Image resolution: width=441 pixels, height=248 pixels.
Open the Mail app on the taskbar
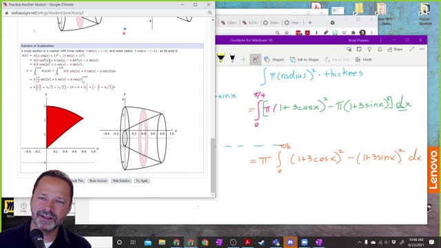[x=147, y=242]
